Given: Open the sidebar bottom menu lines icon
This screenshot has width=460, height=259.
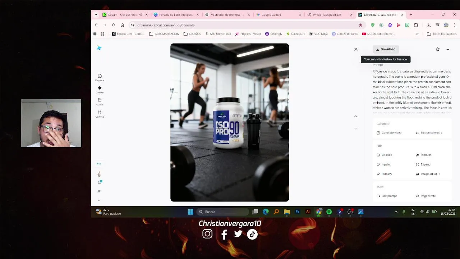Looking at the screenshot, I should [99, 200].
